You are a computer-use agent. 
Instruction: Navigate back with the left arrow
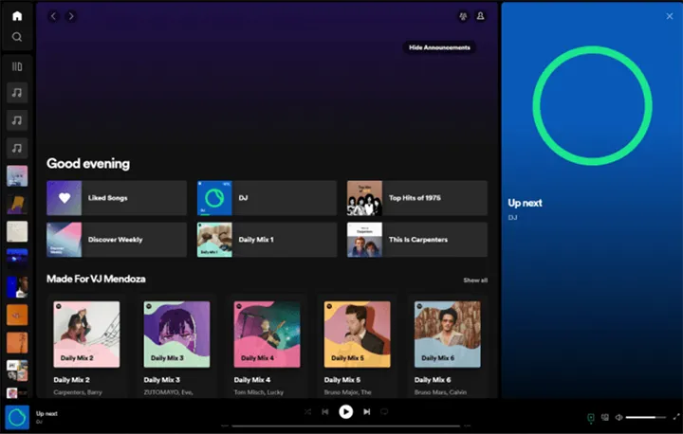53,16
